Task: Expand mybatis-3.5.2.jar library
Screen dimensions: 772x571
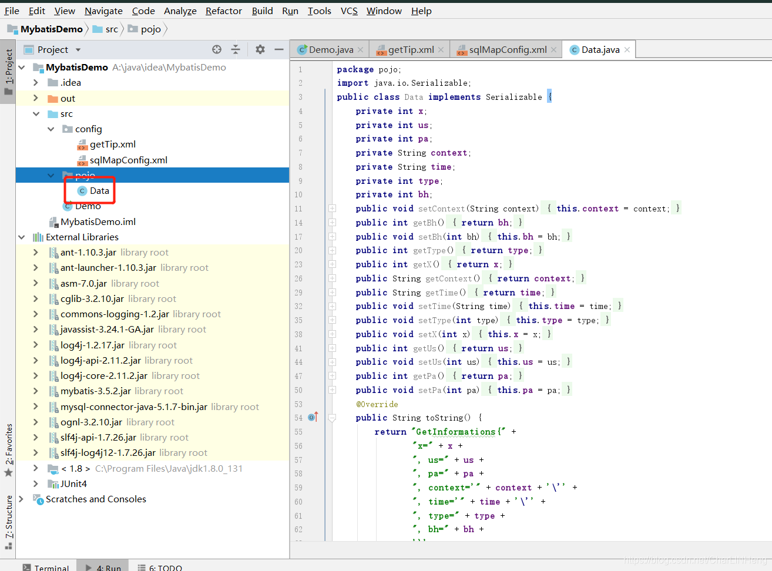Action: tap(36, 391)
